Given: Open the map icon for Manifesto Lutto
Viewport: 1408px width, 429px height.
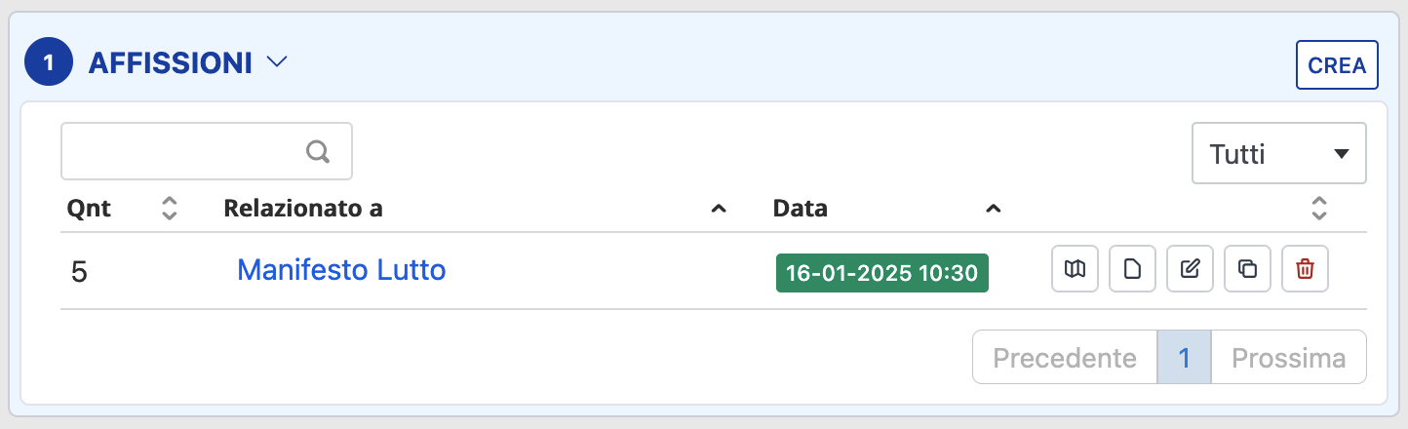Looking at the screenshot, I should click(x=1075, y=270).
